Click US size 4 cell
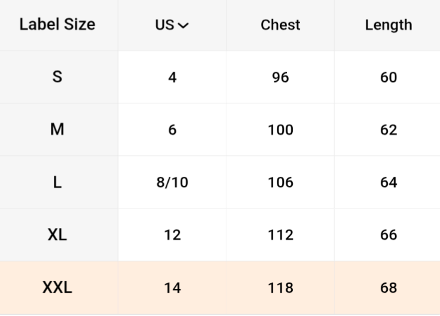440x316 pixels. (x=172, y=78)
